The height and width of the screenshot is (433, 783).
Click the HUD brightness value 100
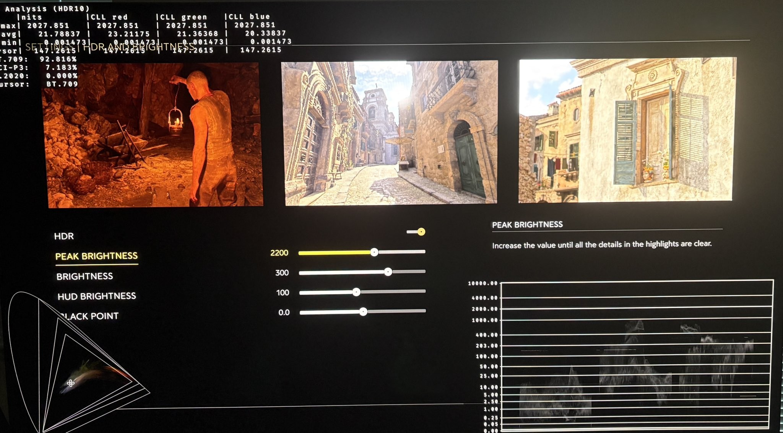[x=283, y=293]
